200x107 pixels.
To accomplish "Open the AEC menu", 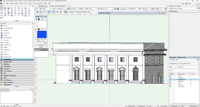I will point(26,3).
